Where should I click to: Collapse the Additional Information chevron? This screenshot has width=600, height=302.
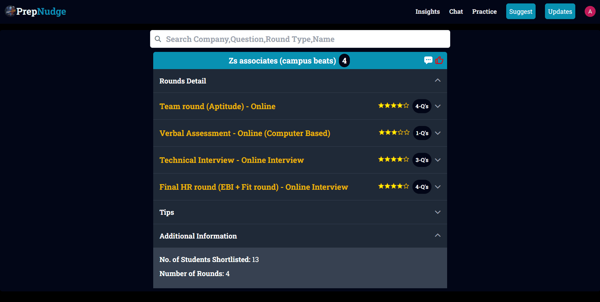438,235
